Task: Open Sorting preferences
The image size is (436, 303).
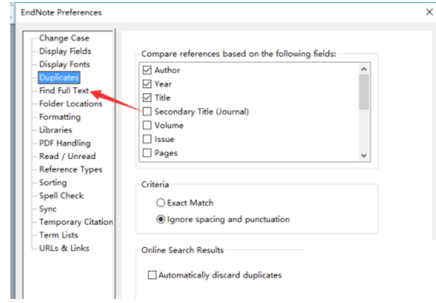Action: (x=53, y=182)
